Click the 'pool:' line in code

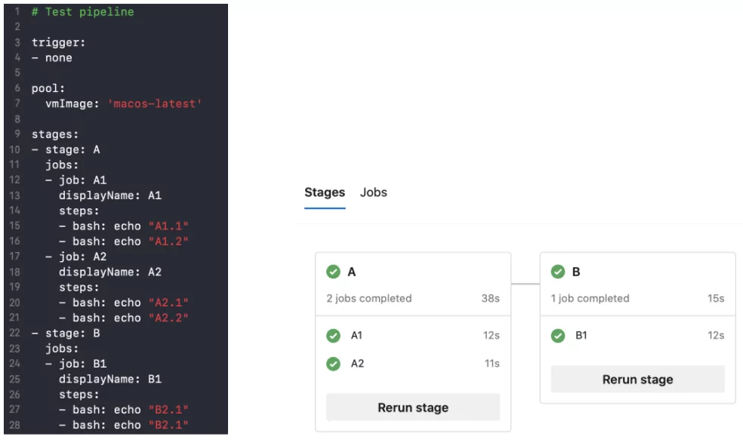pyautogui.click(x=48, y=88)
